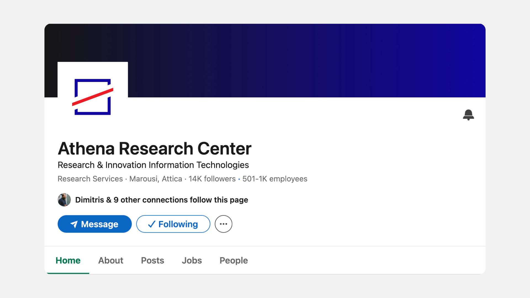This screenshot has height=298, width=530.
Task: Click the 14K followers text
Action: [x=212, y=179]
